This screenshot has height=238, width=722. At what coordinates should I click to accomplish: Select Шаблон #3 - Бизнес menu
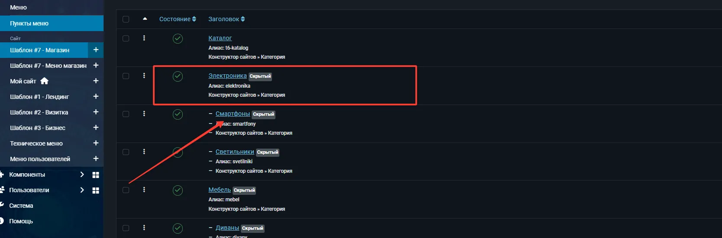point(38,128)
